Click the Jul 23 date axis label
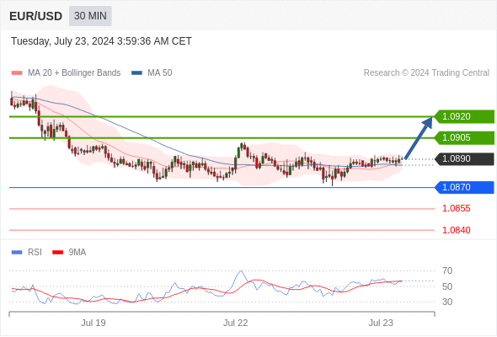This screenshot has height=337, width=497. click(x=381, y=323)
